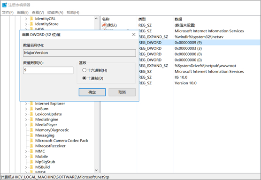Screen dimensions: 261x180
Task: Click the Mobile folder icon
Action: (31, 157)
